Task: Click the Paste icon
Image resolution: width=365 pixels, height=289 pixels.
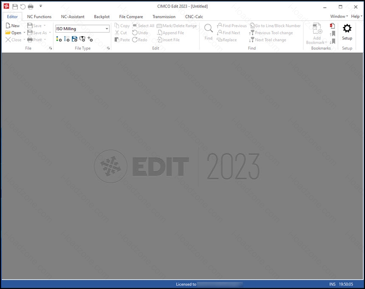Action: point(117,40)
